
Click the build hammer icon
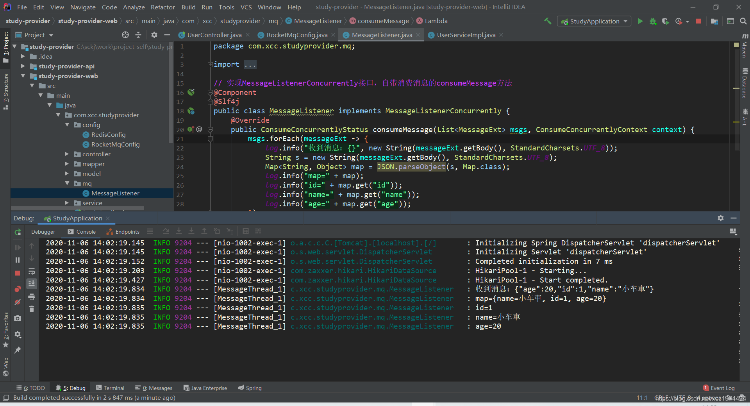tap(548, 21)
